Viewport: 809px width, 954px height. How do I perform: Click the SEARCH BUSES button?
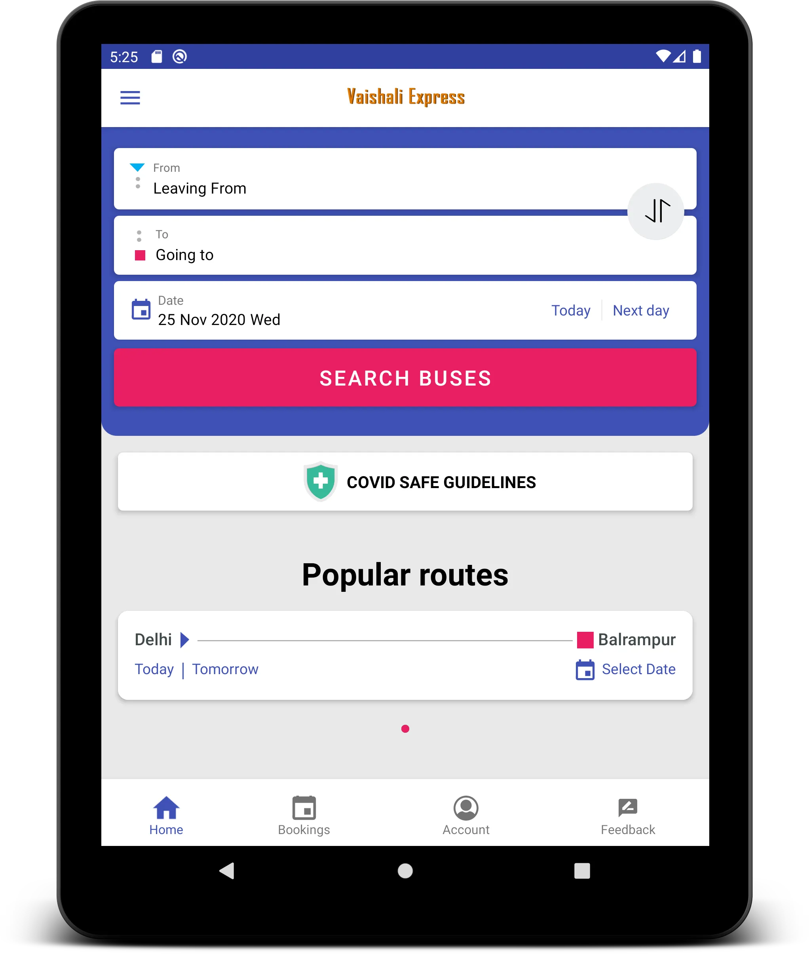coord(404,378)
